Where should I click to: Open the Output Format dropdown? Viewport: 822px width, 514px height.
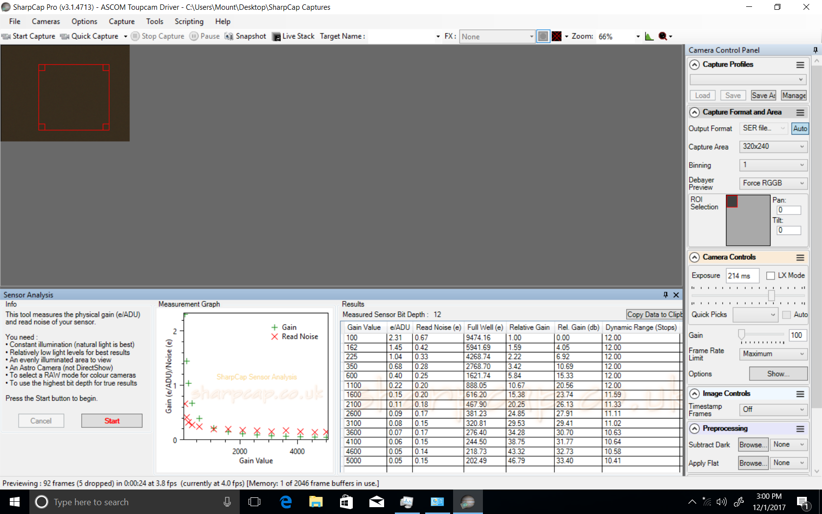click(x=763, y=128)
